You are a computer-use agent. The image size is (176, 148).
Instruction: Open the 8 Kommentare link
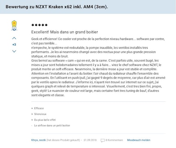coord(114,140)
